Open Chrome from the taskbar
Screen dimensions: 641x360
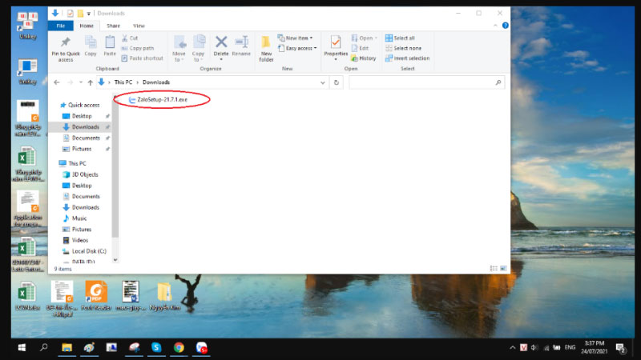[x=179, y=347]
